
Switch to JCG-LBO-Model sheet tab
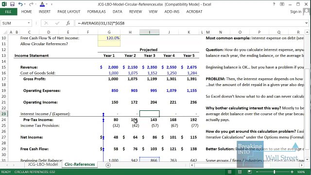point(43,164)
